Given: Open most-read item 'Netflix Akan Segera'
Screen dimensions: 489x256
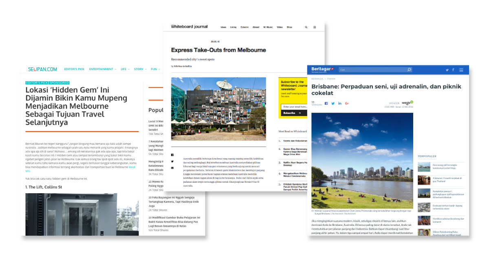Looking at the screenshot, I should (x=295, y=163).
